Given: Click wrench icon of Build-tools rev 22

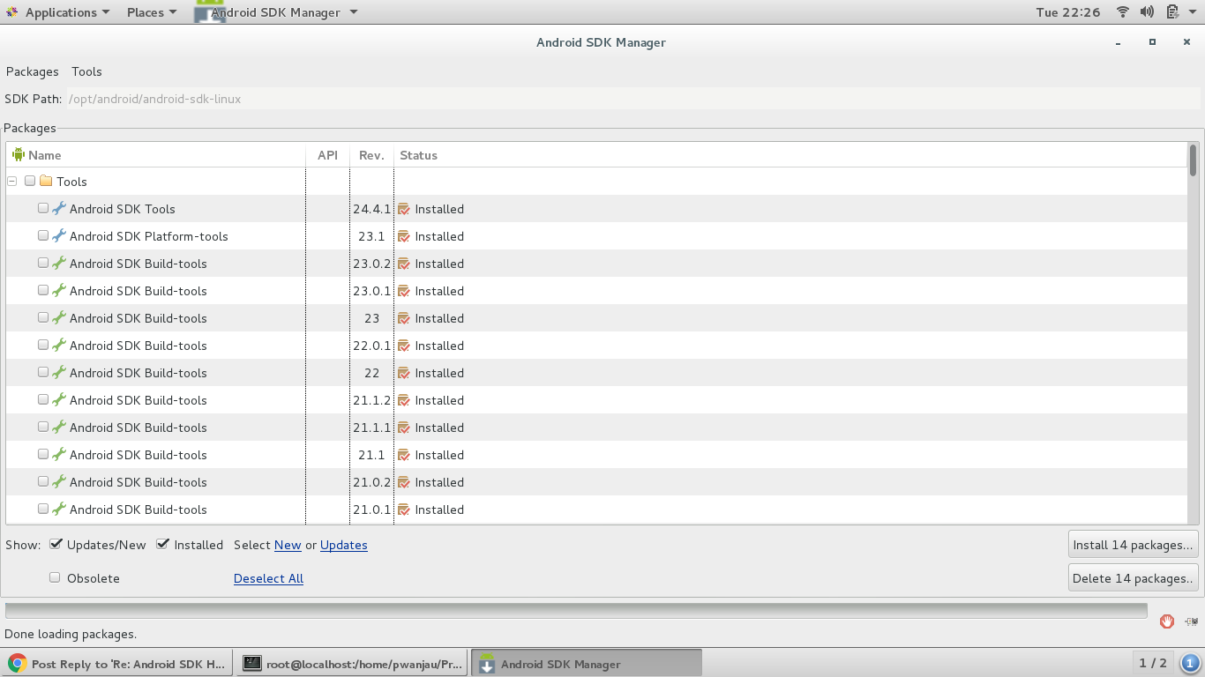Looking at the screenshot, I should (59, 373).
